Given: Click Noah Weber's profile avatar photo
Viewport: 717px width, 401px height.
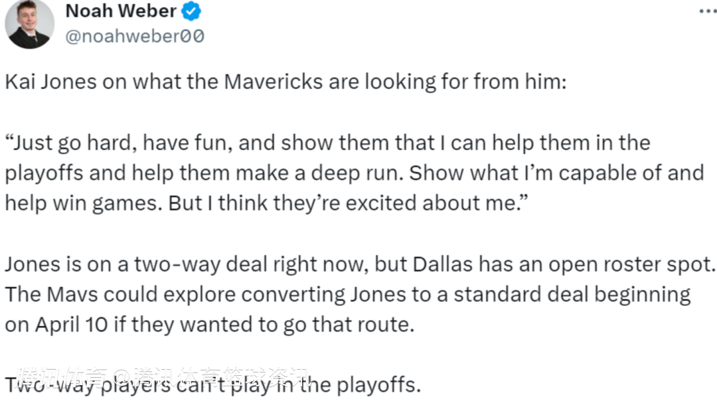Looking at the screenshot, I should click(30, 24).
